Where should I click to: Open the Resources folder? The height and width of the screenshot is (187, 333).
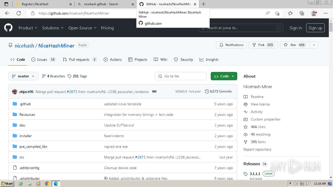27,115
